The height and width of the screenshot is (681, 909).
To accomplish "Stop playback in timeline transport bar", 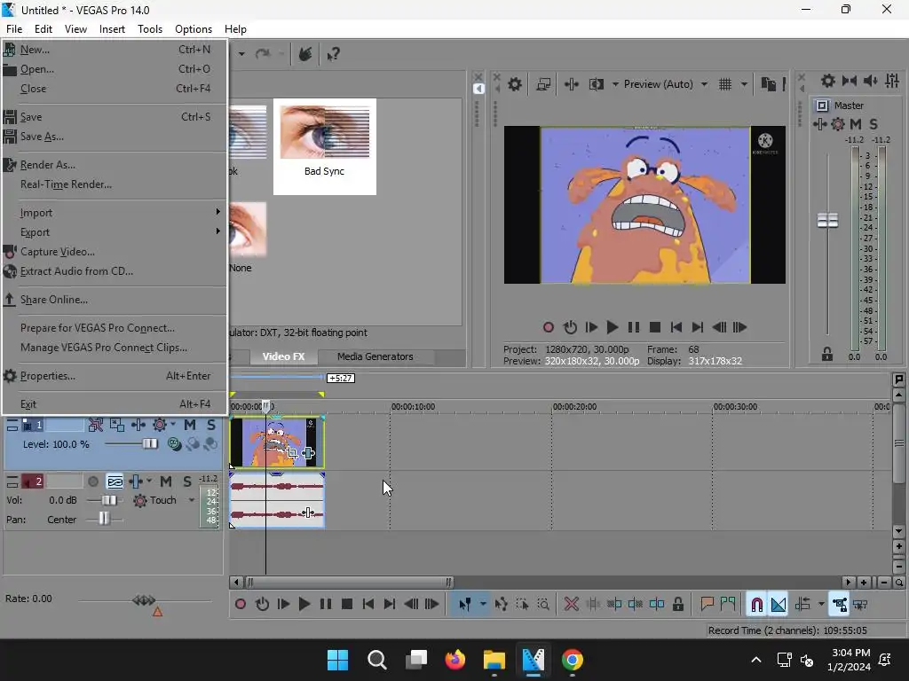I will [347, 605].
